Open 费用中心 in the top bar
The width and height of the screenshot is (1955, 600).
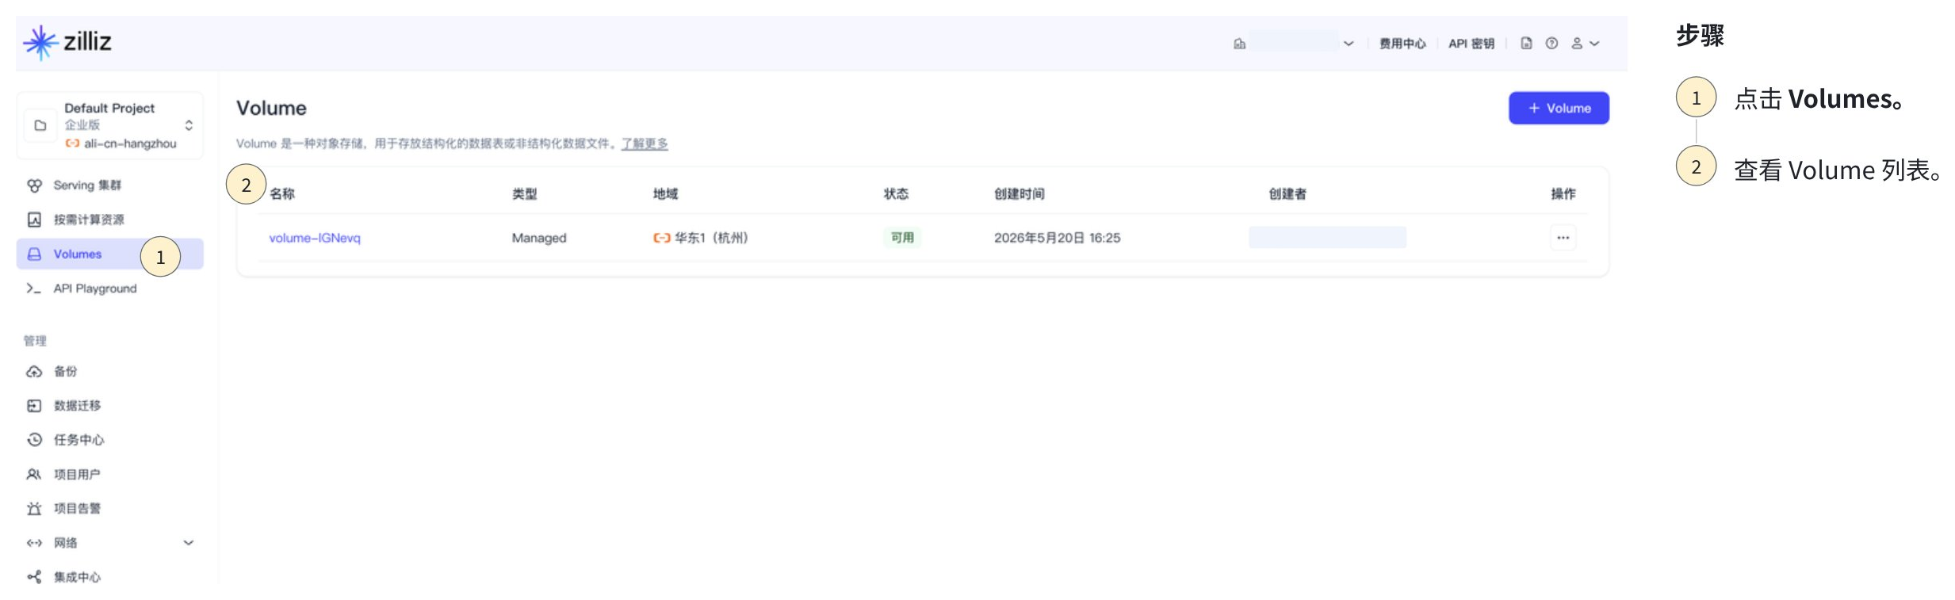click(1402, 44)
